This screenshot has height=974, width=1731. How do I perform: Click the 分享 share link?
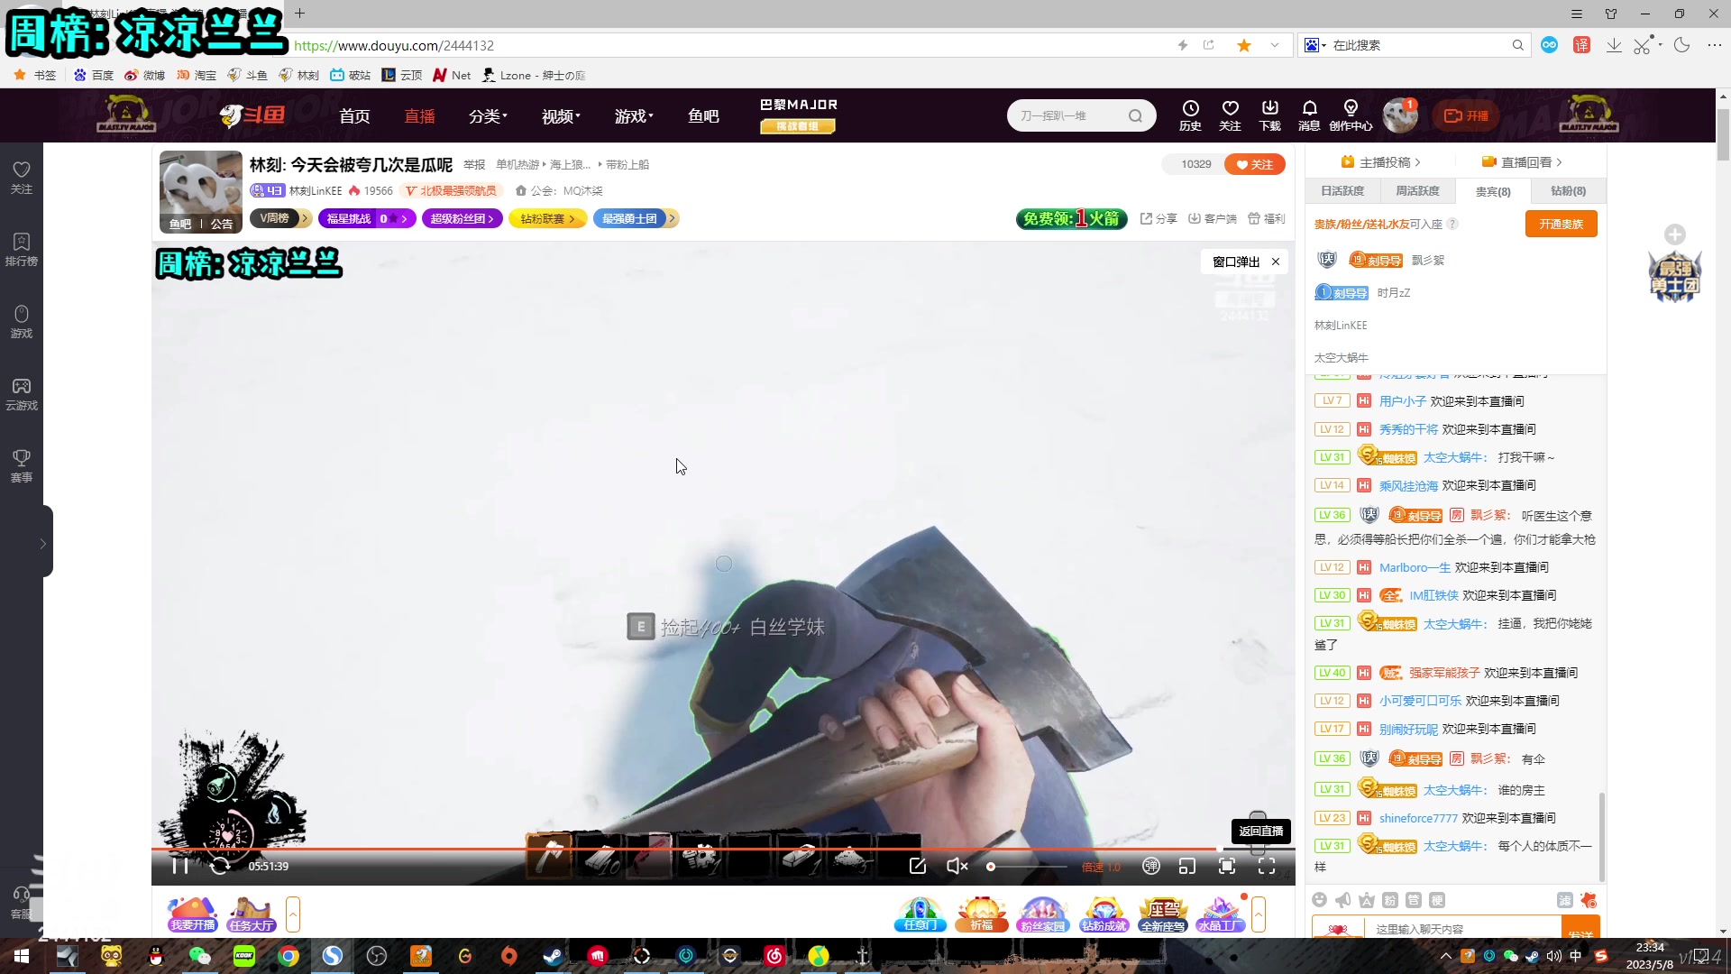coord(1159,218)
